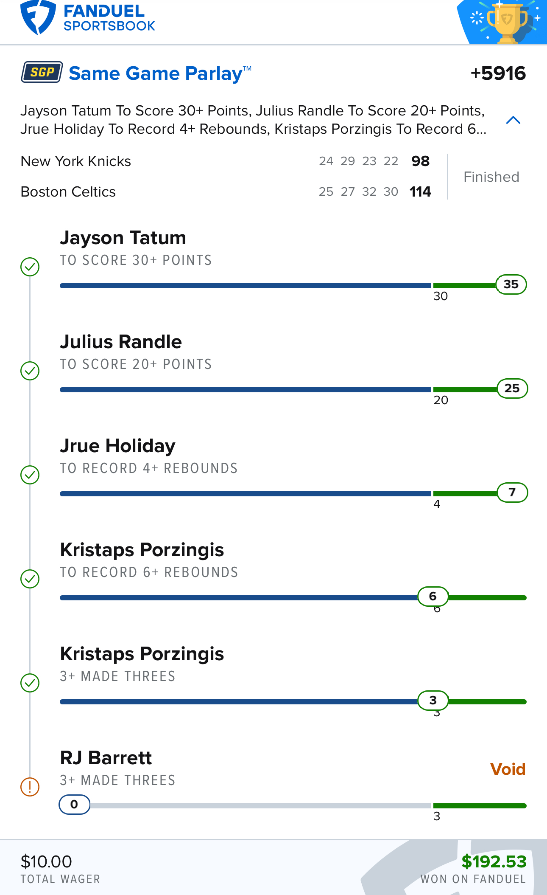Click the SGP badge icon
Viewport: 547px width, 895px height.
[x=42, y=73]
